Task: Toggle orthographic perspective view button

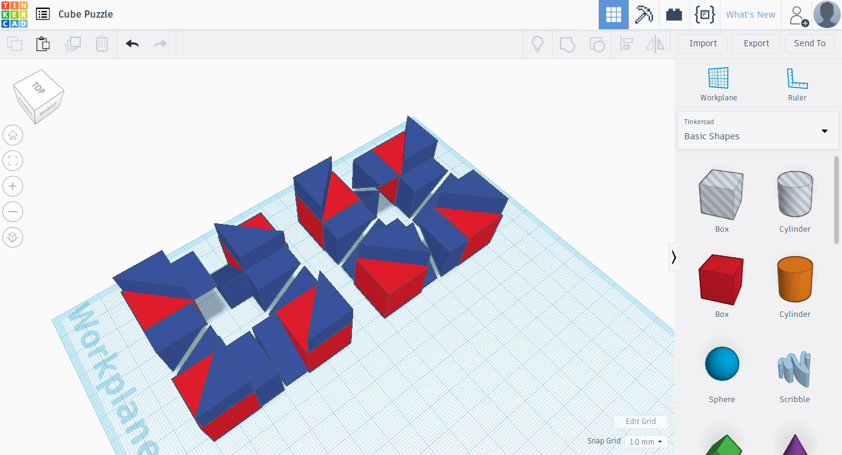Action: coord(13,237)
